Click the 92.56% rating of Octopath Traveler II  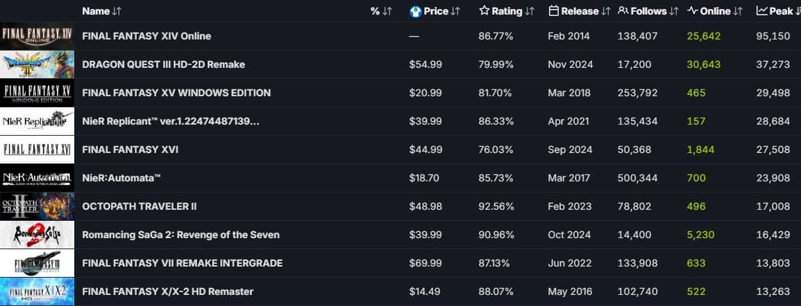(x=496, y=206)
